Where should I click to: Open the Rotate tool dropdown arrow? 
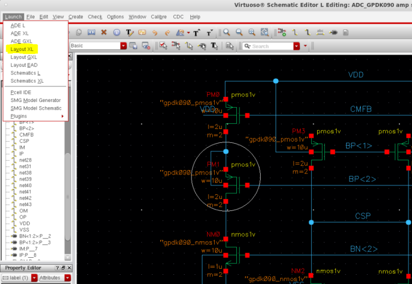[188, 33]
